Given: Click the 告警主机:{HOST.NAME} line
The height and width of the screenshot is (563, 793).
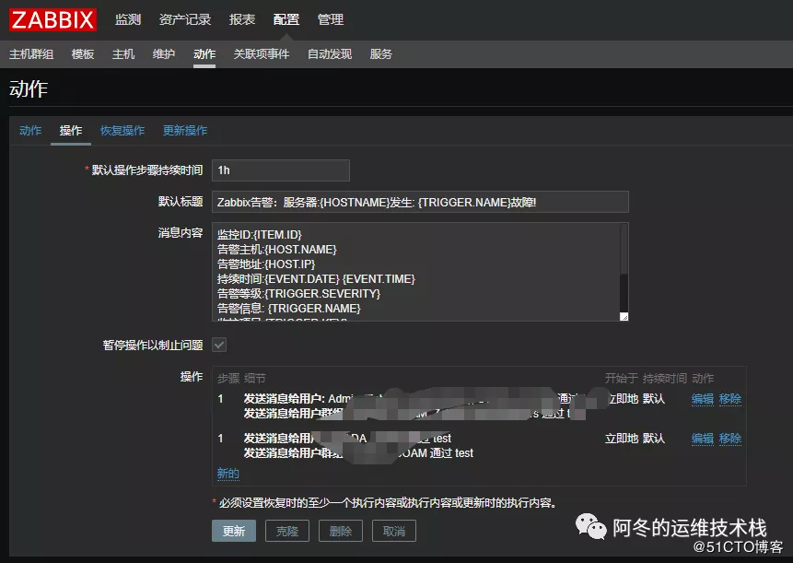Looking at the screenshot, I should click(276, 250).
